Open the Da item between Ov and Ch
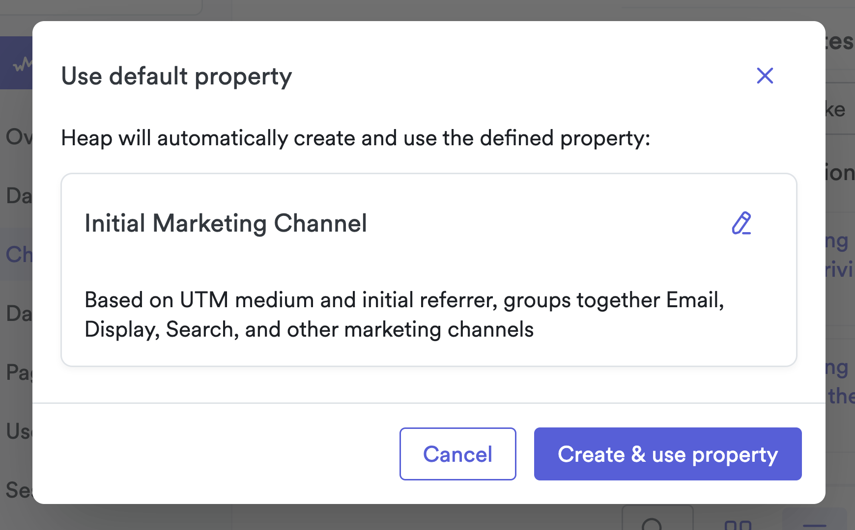855x530 pixels. coord(18,196)
